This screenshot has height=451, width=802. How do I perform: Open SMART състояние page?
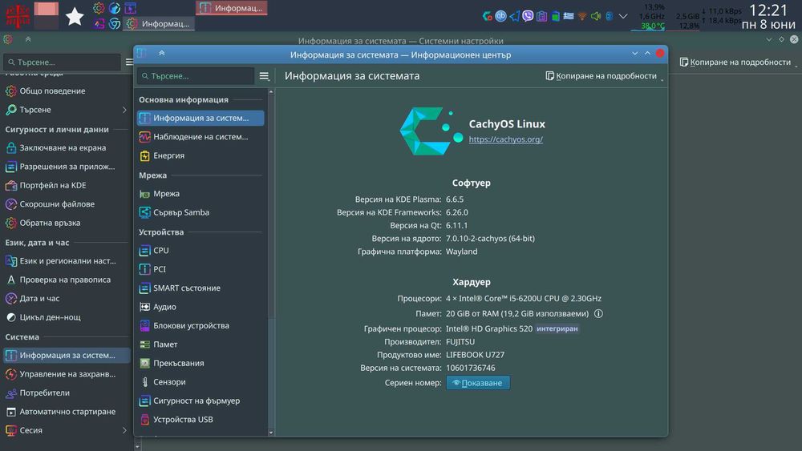click(x=200, y=288)
